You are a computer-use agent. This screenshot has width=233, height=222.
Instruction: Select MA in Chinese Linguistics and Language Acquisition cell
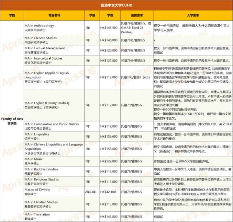click(x=54, y=149)
